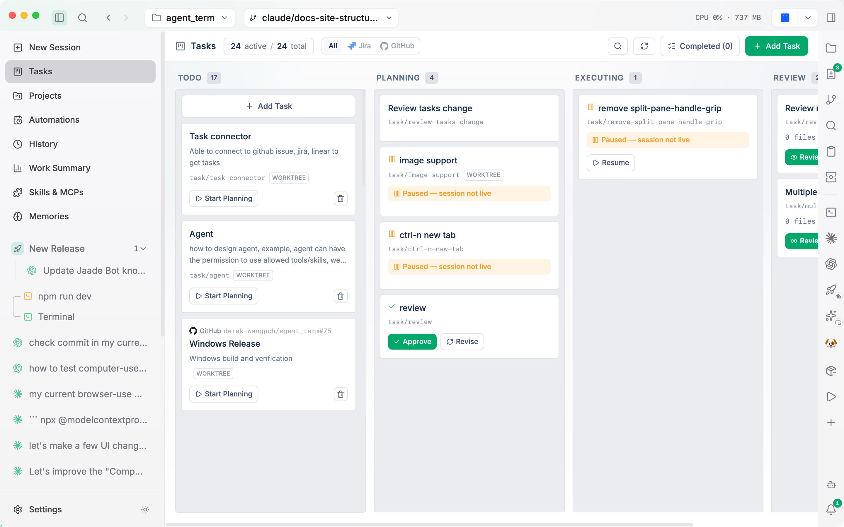Navigate back with the left arrow
This screenshot has height=527, width=844.
point(108,18)
